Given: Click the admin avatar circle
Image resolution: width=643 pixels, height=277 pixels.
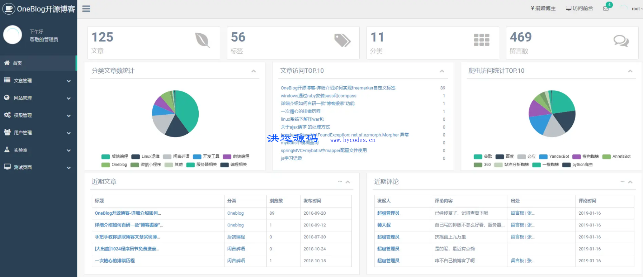Looking at the screenshot, I should (x=13, y=35).
